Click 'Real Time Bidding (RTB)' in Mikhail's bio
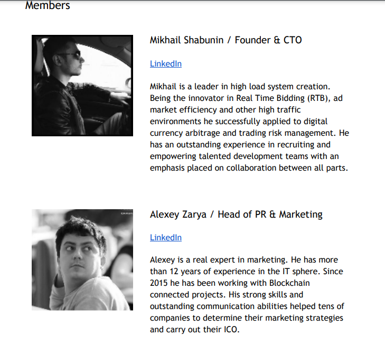The height and width of the screenshot is (355, 385). point(281,98)
